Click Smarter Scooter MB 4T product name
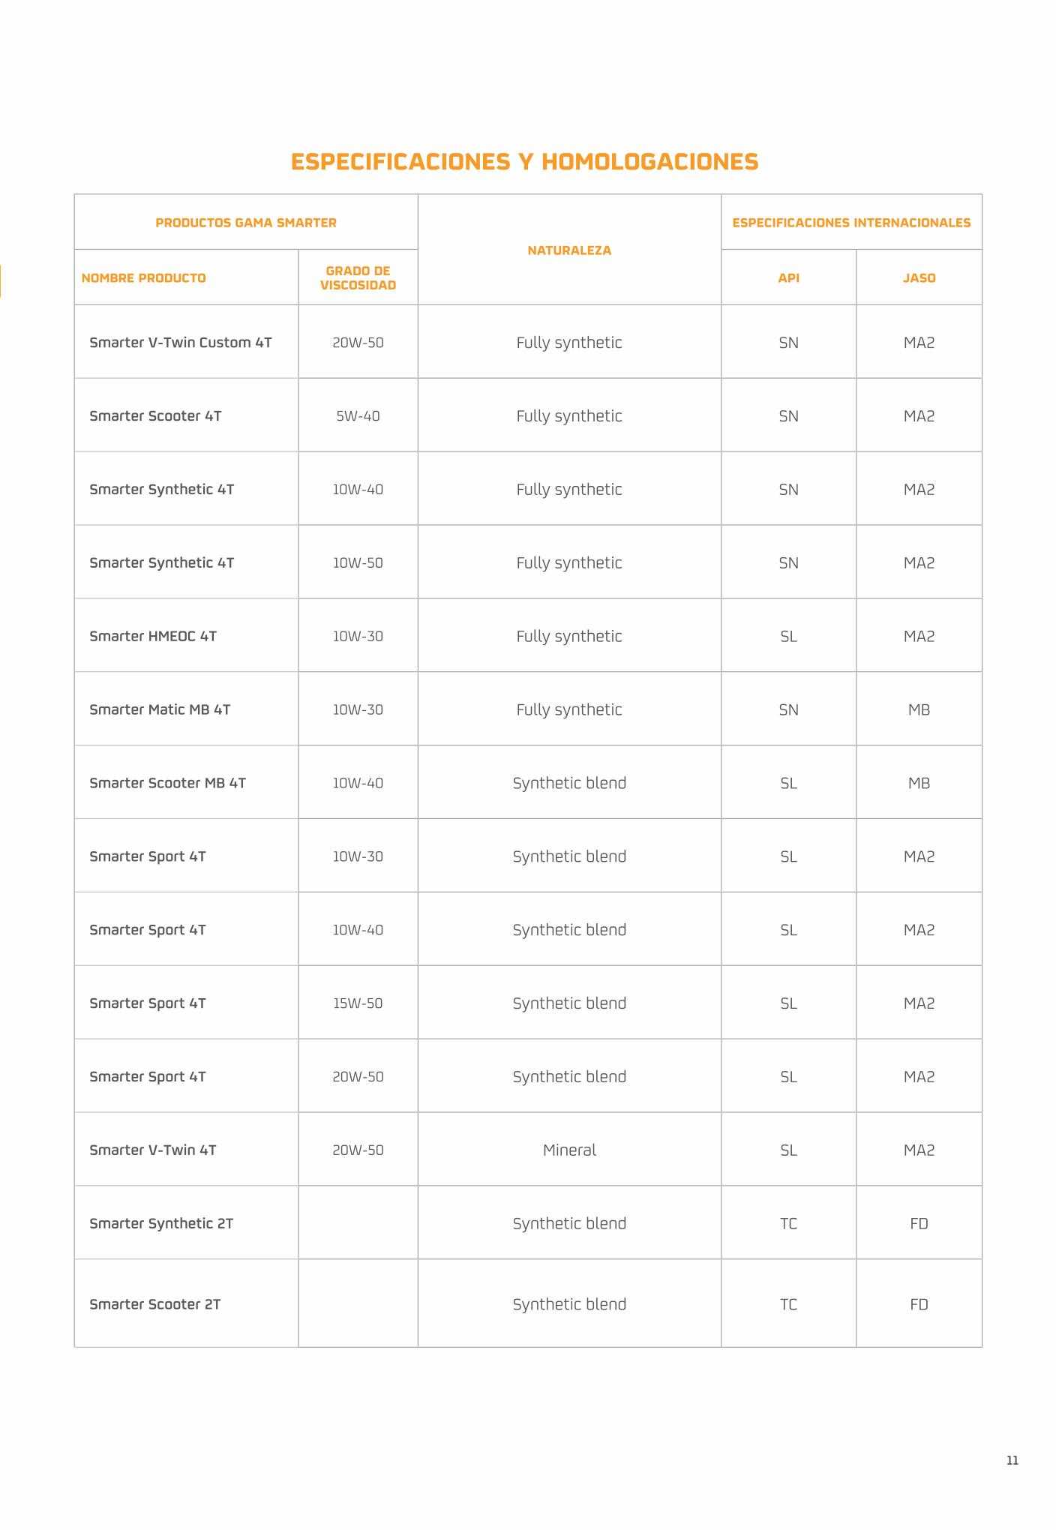 168,784
